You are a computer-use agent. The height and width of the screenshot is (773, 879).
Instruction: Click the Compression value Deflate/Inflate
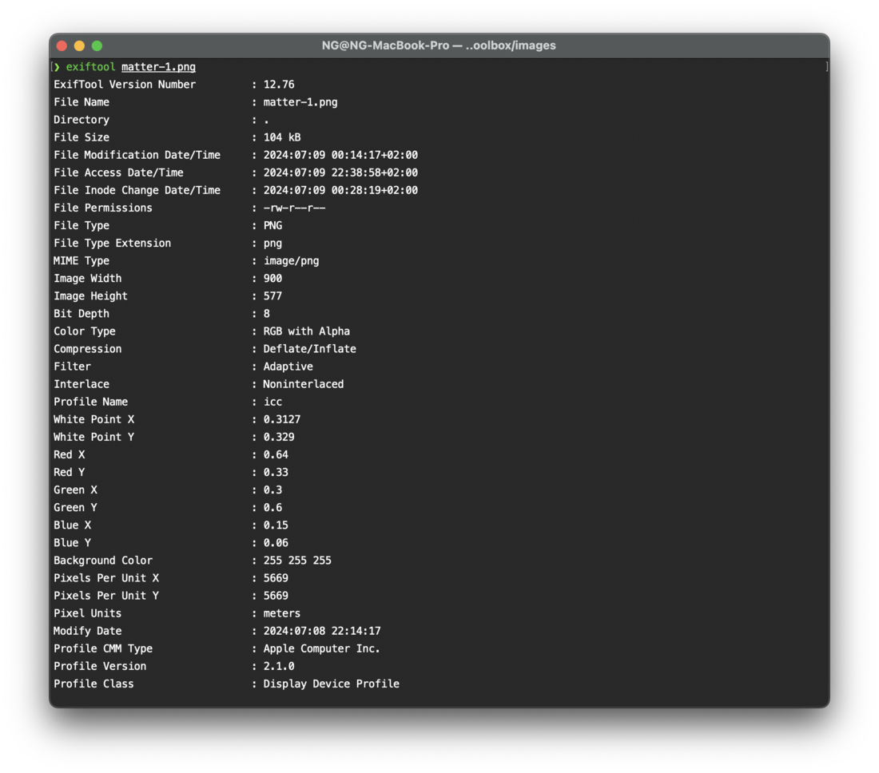(310, 349)
